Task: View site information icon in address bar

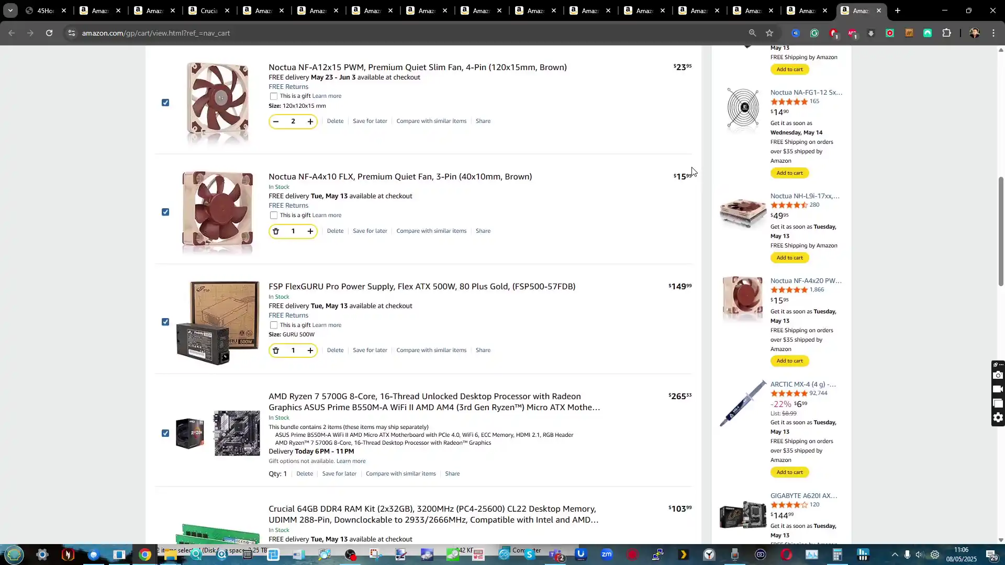Action: [x=72, y=33]
